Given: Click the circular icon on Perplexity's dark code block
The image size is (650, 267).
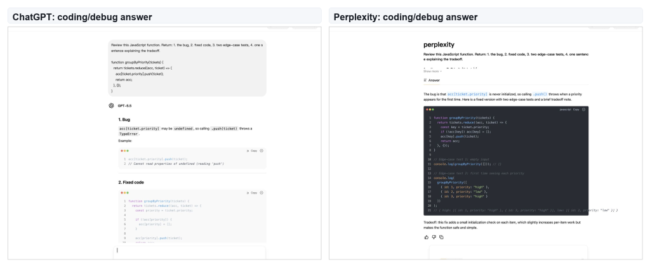Looking at the screenshot, I should 584,109.
